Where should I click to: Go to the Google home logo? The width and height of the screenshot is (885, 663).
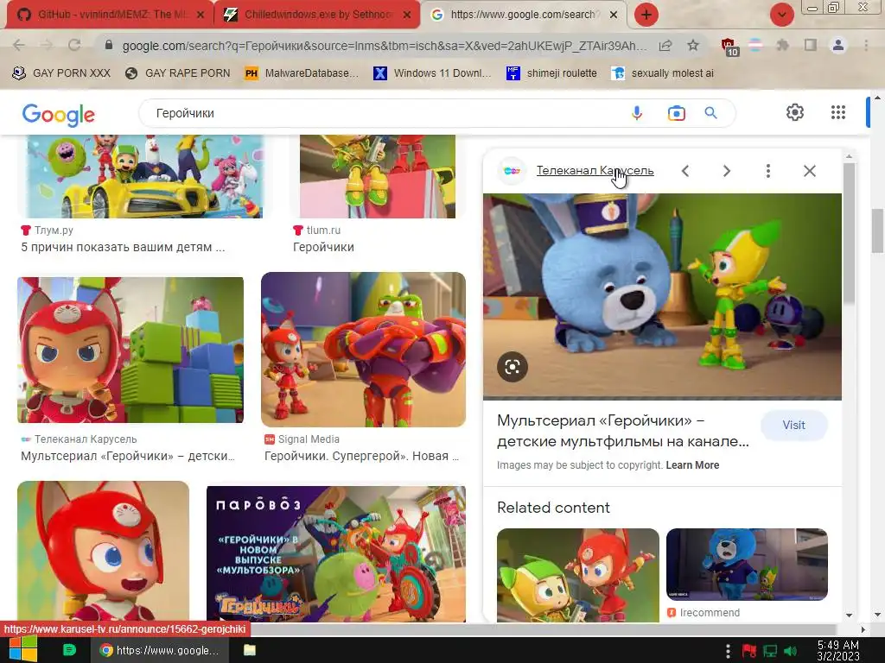click(x=59, y=115)
